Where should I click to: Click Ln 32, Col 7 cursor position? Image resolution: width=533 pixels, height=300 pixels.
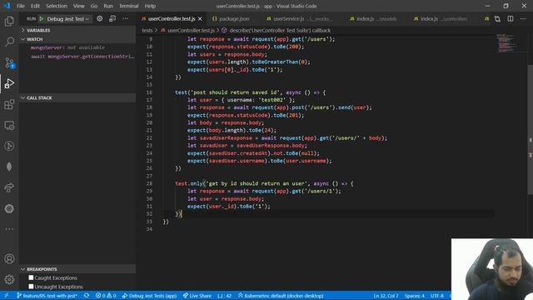click(386, 296)
